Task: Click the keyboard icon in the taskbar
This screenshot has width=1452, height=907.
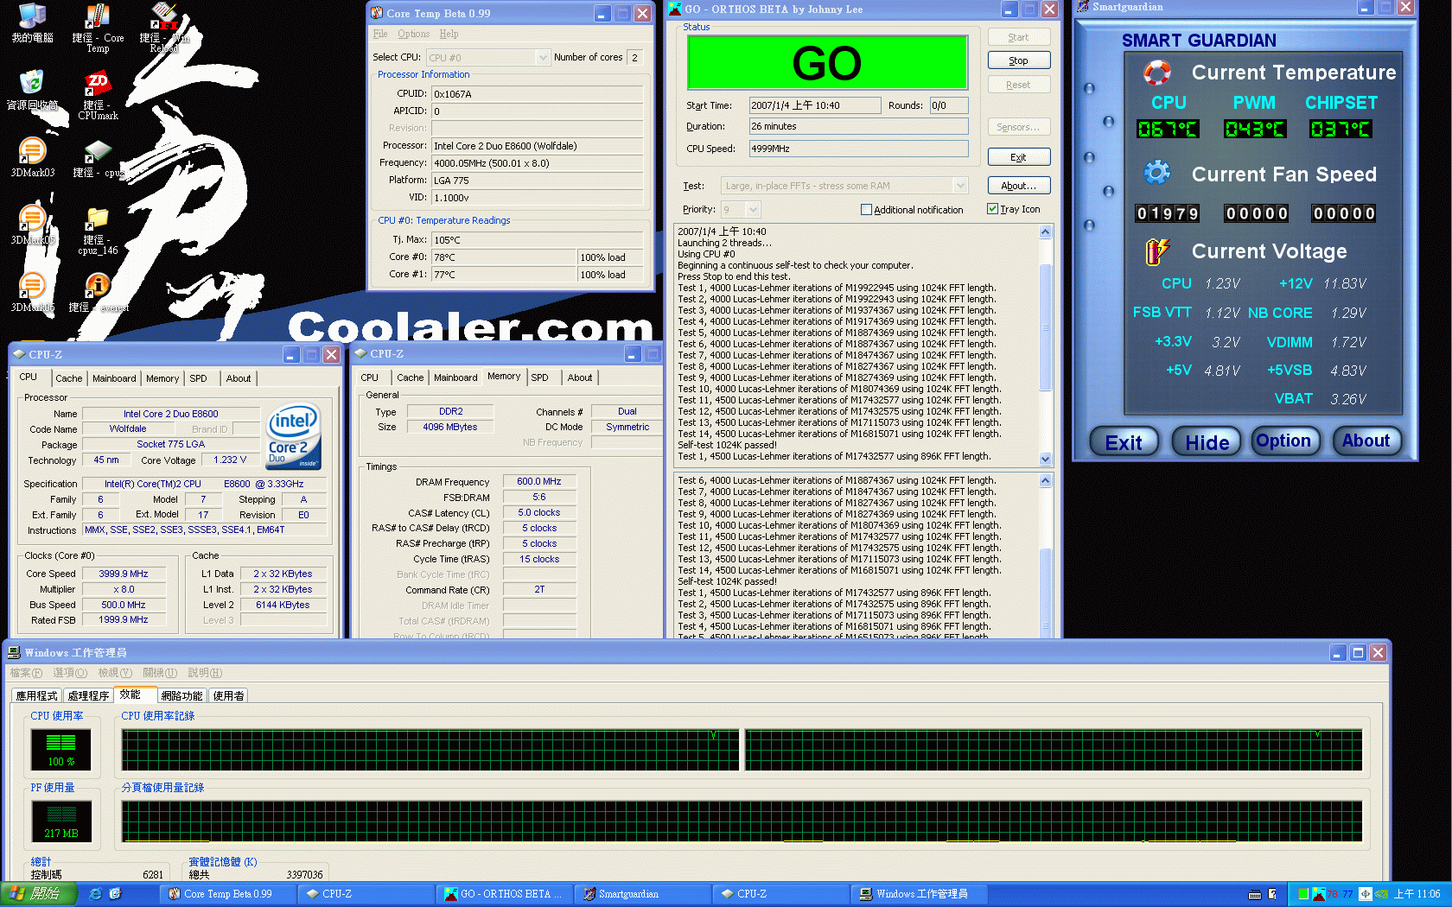Action: [1255, 894]
